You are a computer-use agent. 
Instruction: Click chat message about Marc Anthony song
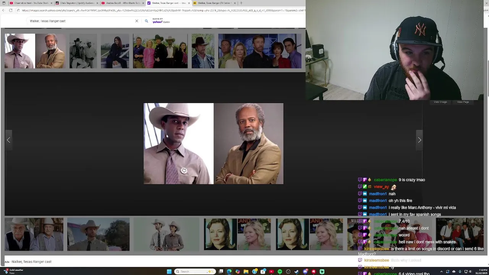pyautogui.click(x=422, y=207)
